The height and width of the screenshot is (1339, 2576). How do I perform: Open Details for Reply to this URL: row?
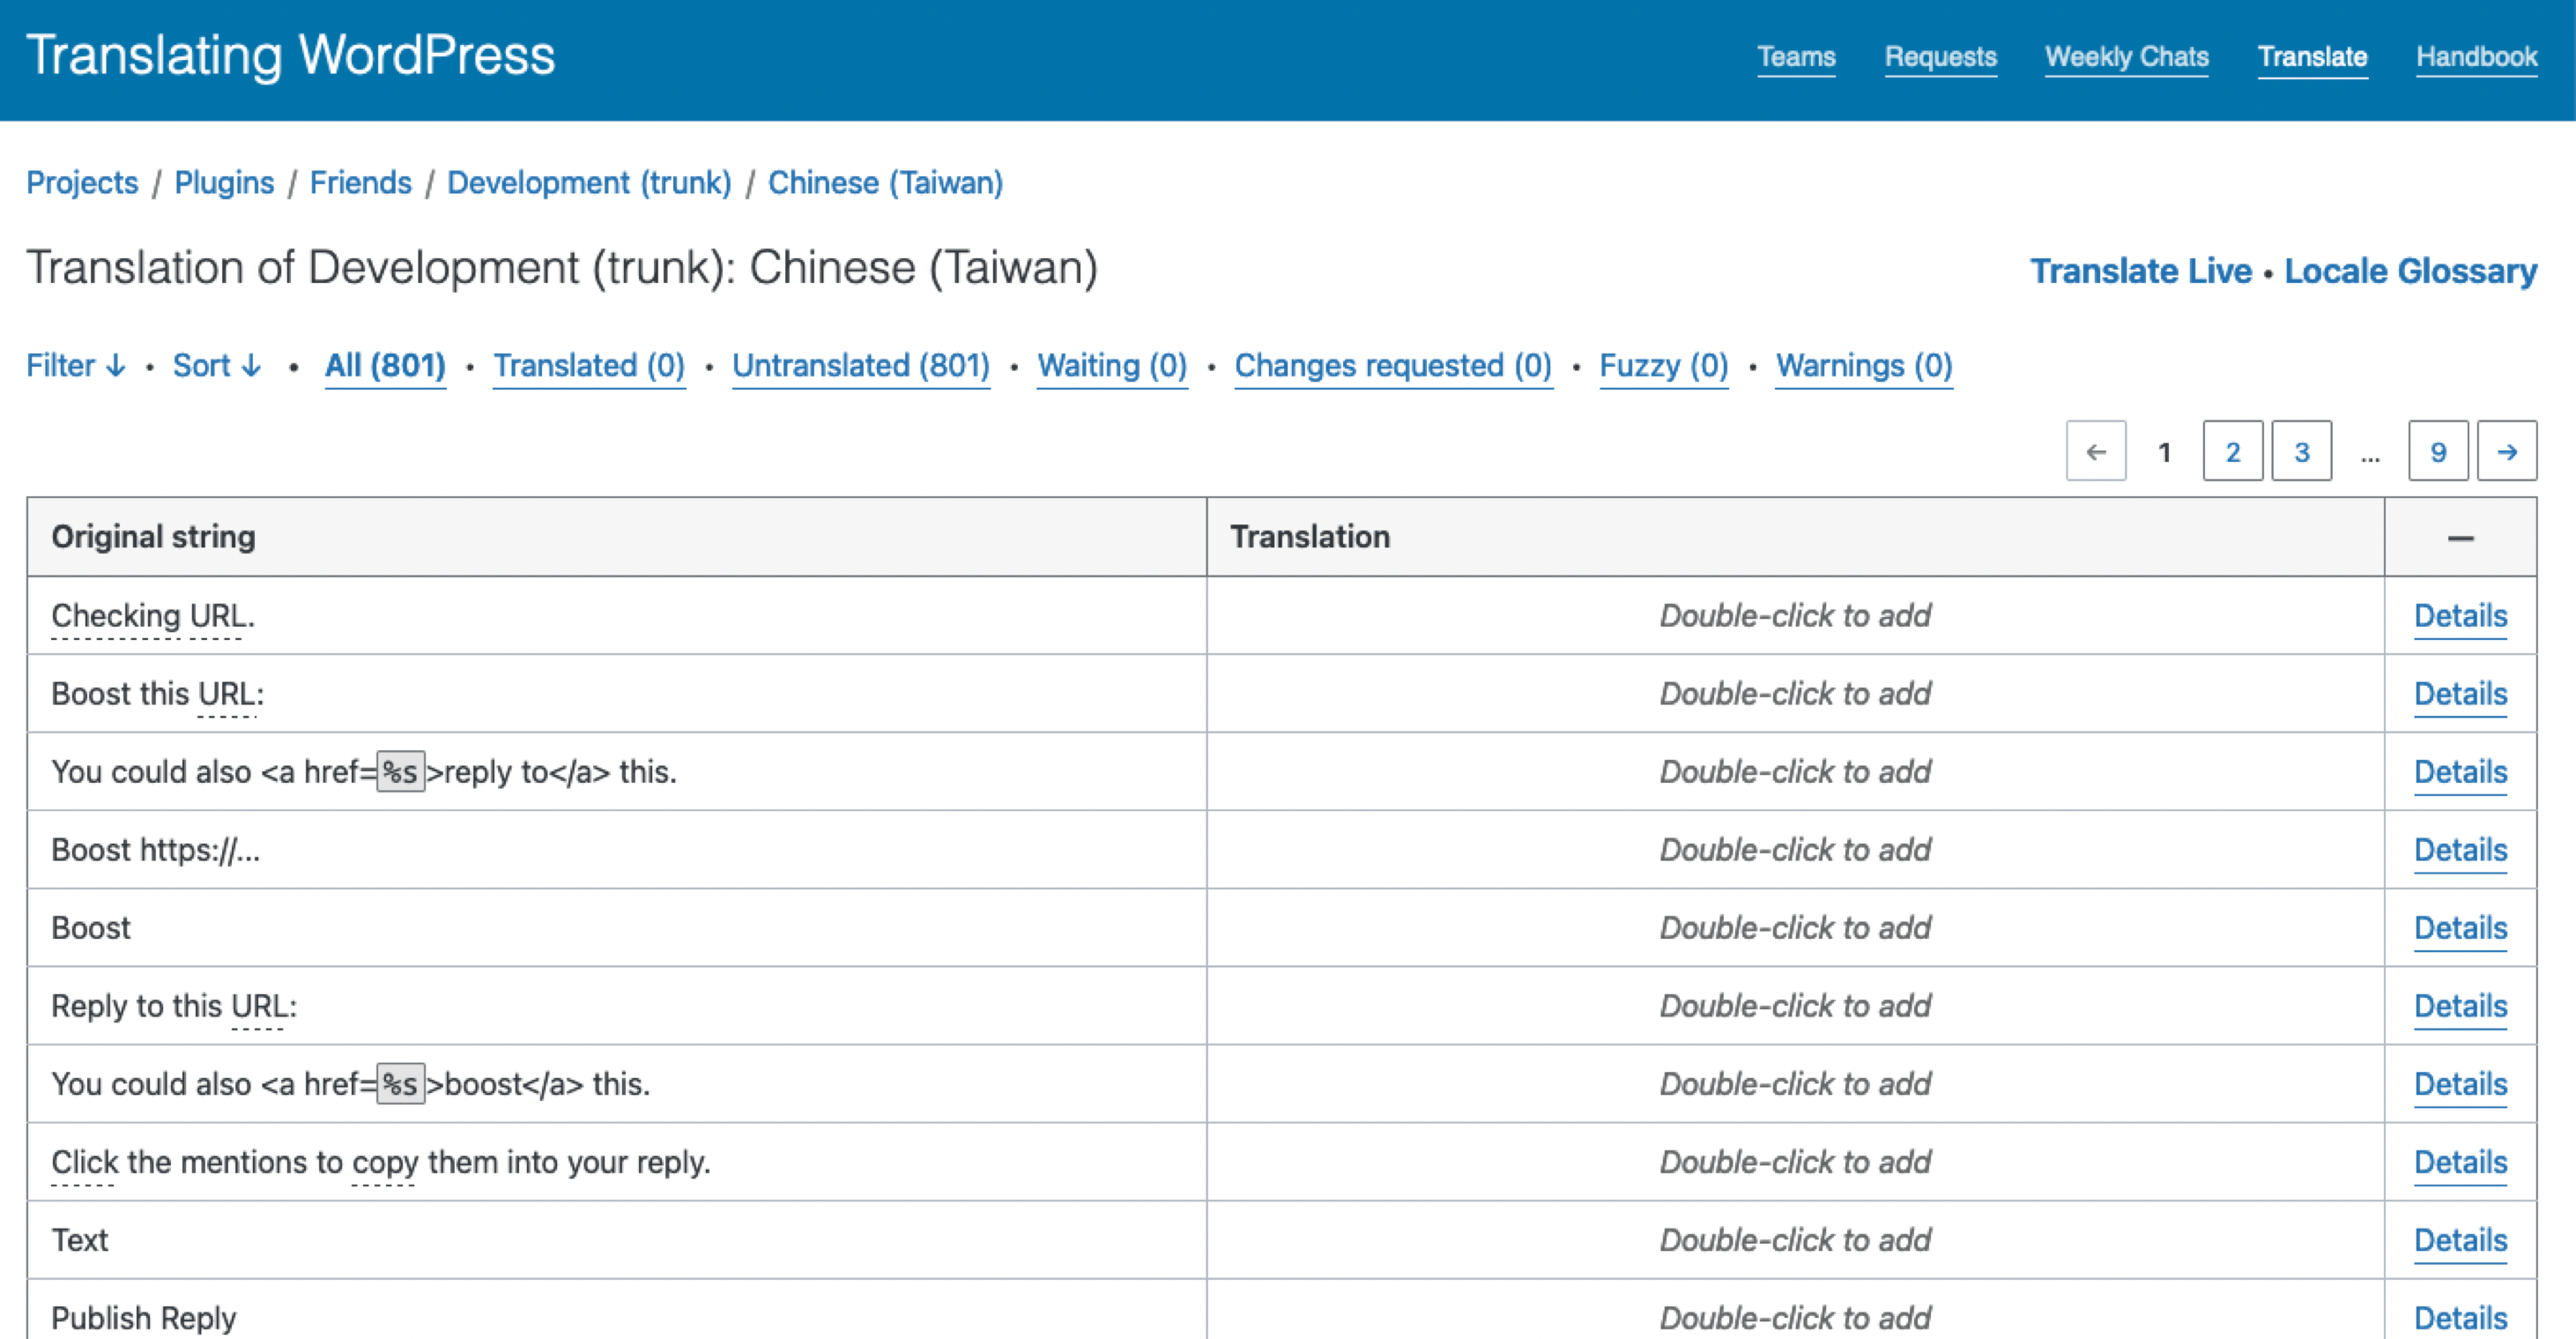(x=2460, y=1006)
